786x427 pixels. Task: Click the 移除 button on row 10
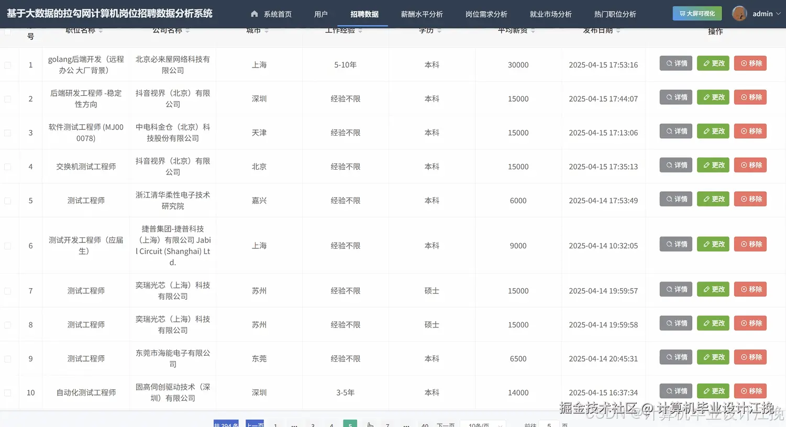[750, 391]
